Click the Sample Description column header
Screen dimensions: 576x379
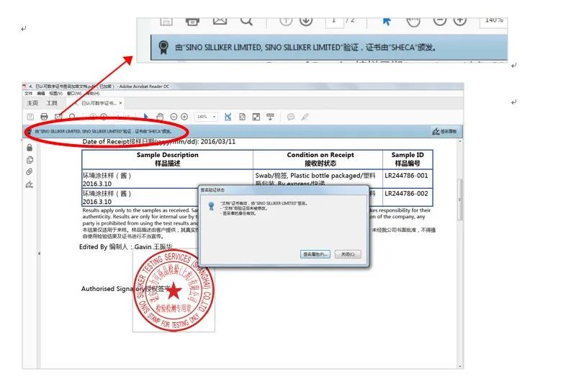[168, 159]
